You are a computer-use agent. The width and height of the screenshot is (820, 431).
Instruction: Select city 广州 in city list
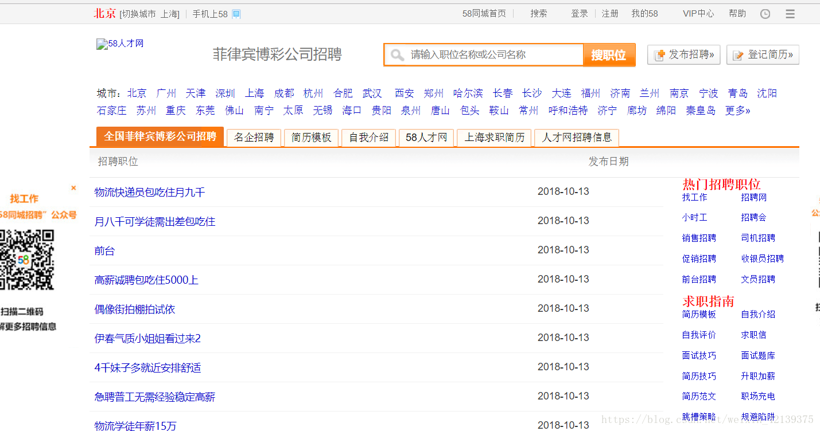166,93
